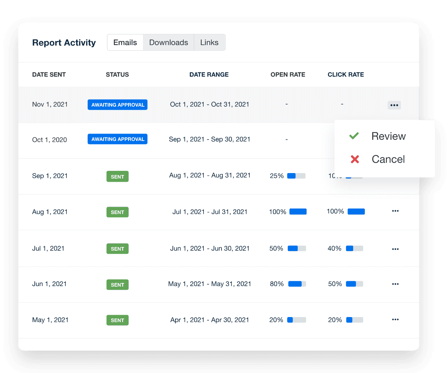Click the OPEN RATE column header
The height and width of the screenshot is (373, 448).
(x=288, y=74)
